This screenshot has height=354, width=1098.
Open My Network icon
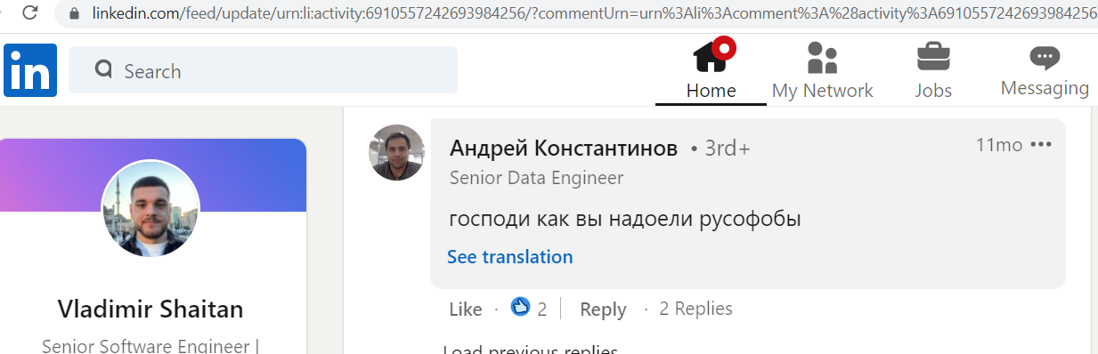[822, 58]
